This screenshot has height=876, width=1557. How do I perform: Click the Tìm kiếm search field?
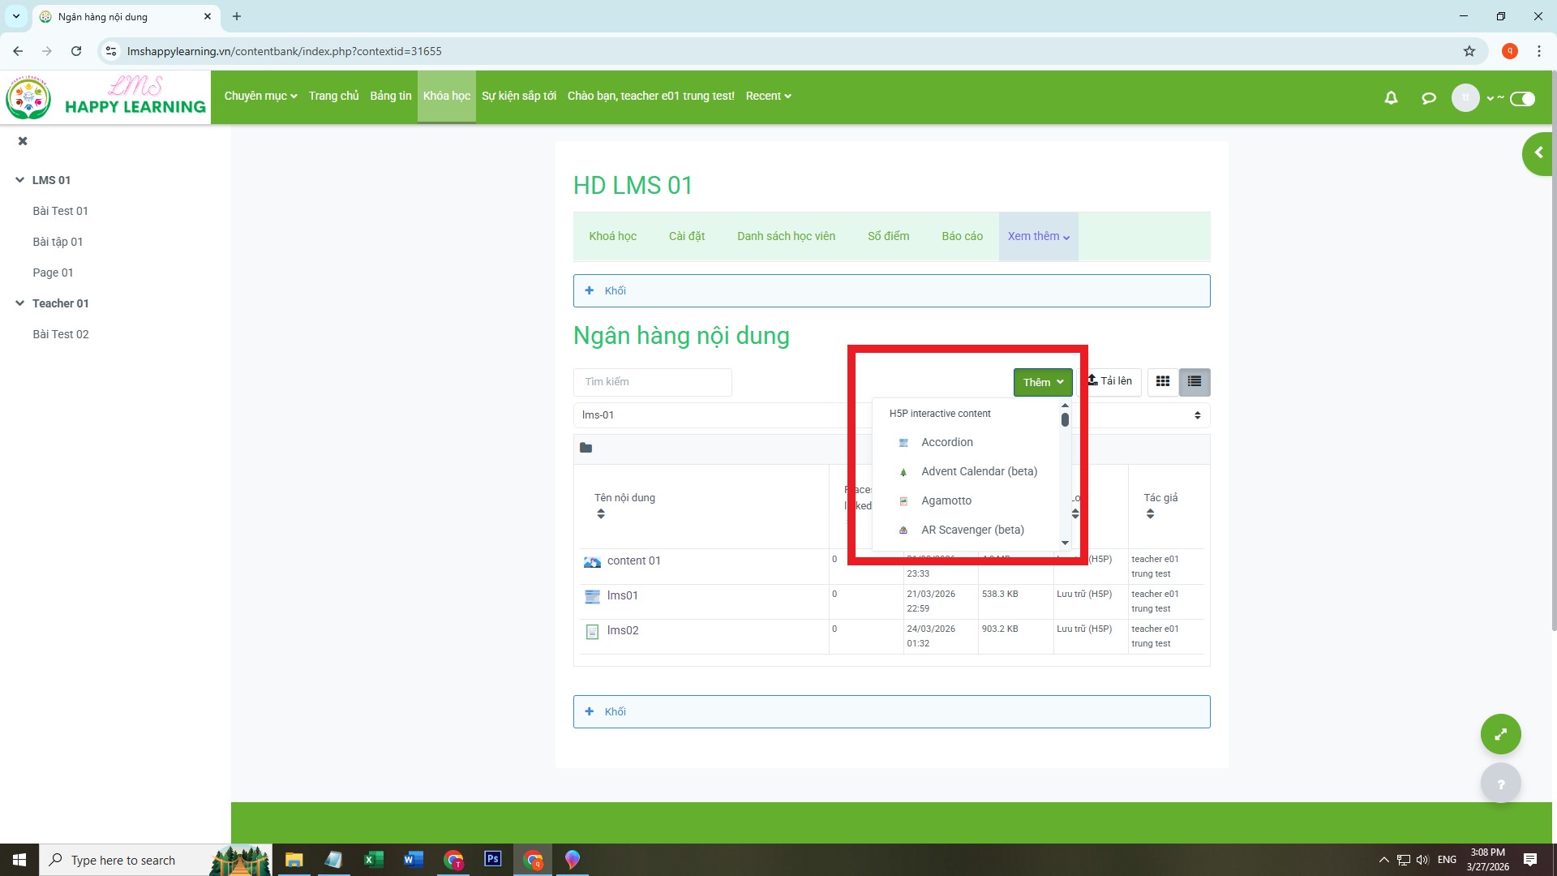coord(652,382)
